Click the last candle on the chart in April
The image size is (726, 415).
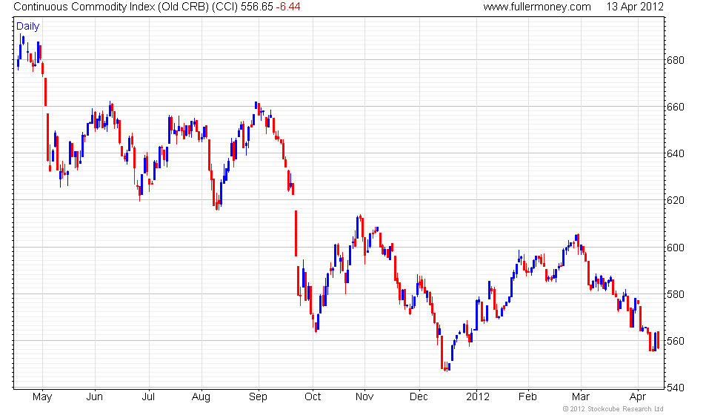coord(658,340)
